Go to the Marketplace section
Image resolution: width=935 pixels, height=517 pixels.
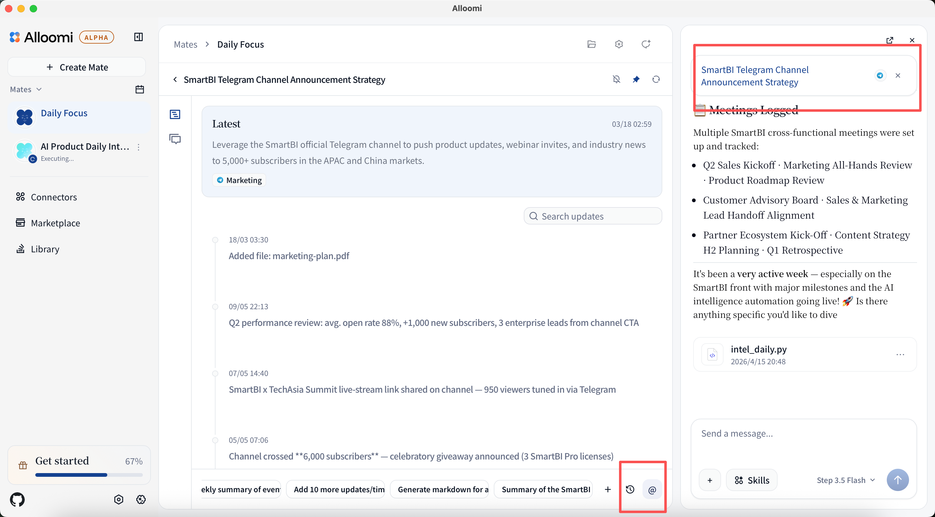pyautogui.click(x=55, y=223)
